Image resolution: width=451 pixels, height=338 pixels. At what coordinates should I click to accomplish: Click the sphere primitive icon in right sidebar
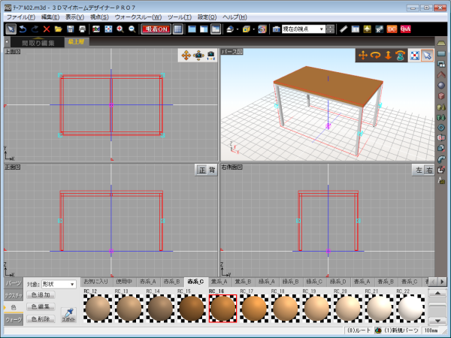pyautogui.click(x=442, y=85)
